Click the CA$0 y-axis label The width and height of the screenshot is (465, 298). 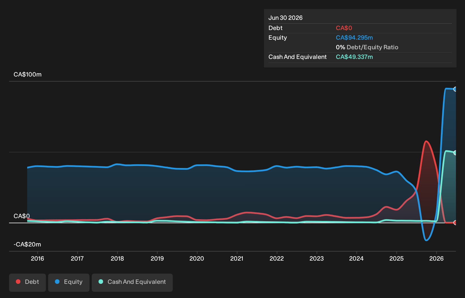(22, 216)
